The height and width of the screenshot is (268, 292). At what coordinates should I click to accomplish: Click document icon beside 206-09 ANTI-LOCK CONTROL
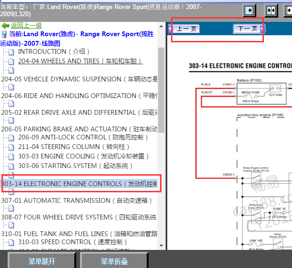[x=11, y=138]
